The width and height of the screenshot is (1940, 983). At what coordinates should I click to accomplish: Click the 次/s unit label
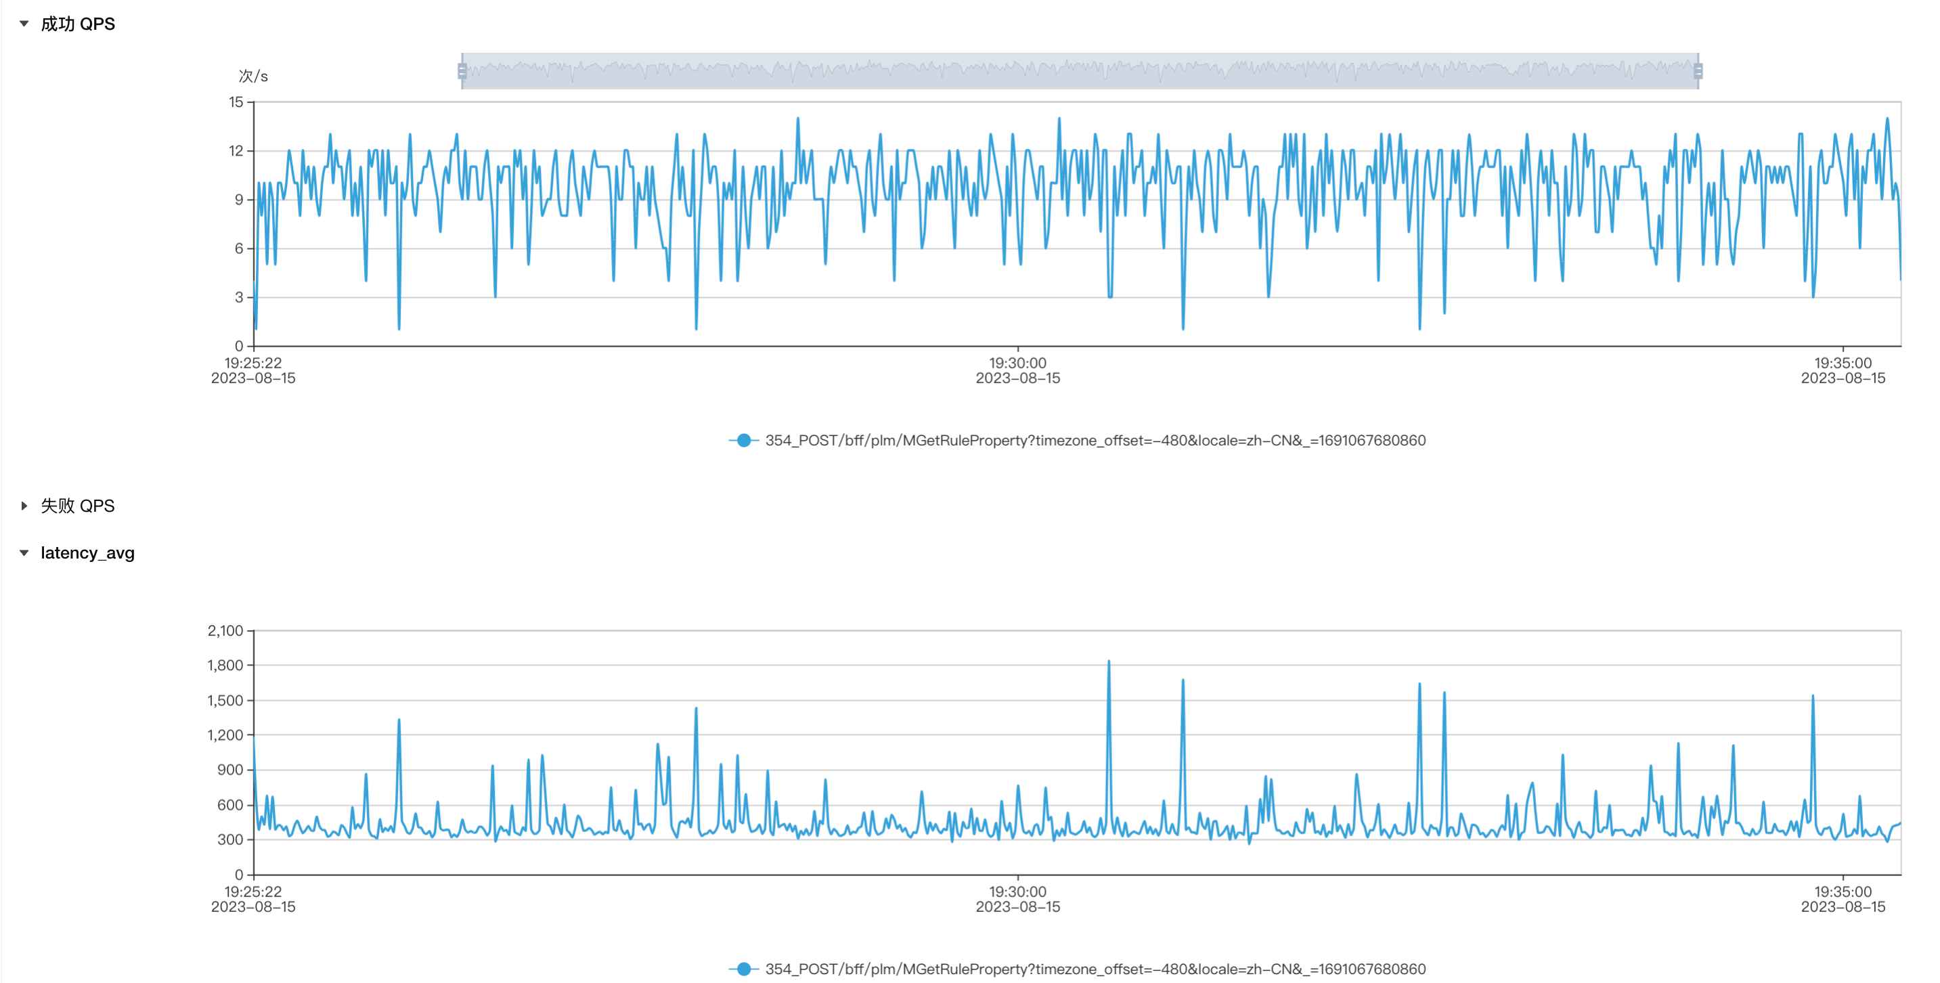point(253,76)
